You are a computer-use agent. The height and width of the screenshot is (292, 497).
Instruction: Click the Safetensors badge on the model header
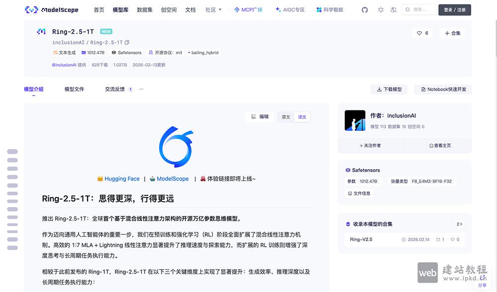click(x=126, y=52)
